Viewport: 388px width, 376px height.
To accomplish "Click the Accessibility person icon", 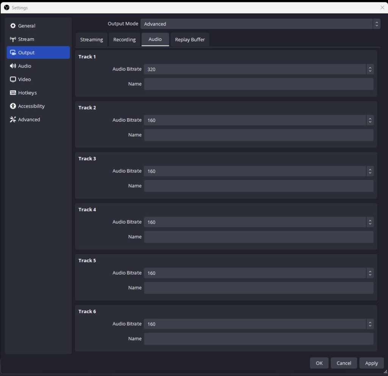I will click(x=13, y=106).
